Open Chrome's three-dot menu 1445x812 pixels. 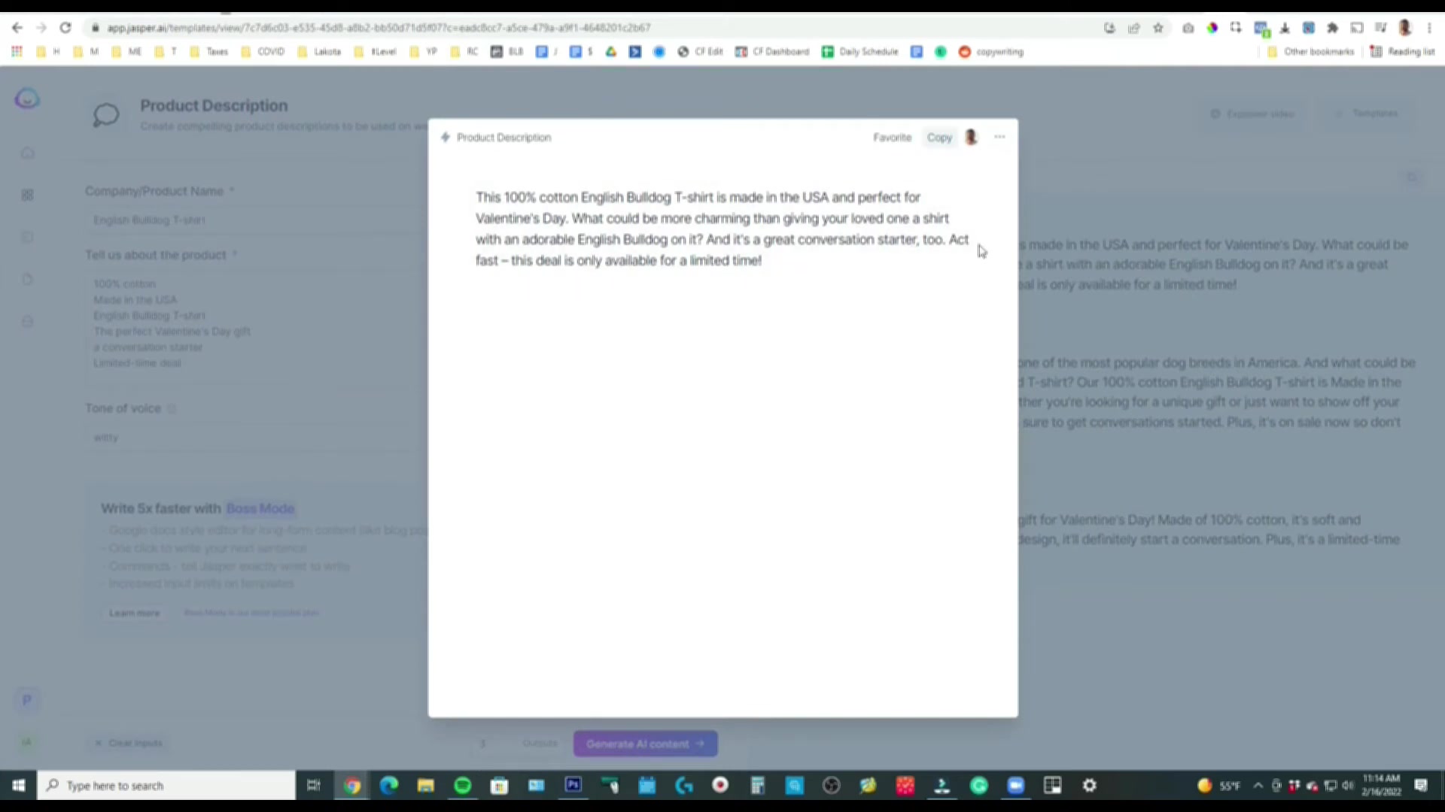point(1429,28)
